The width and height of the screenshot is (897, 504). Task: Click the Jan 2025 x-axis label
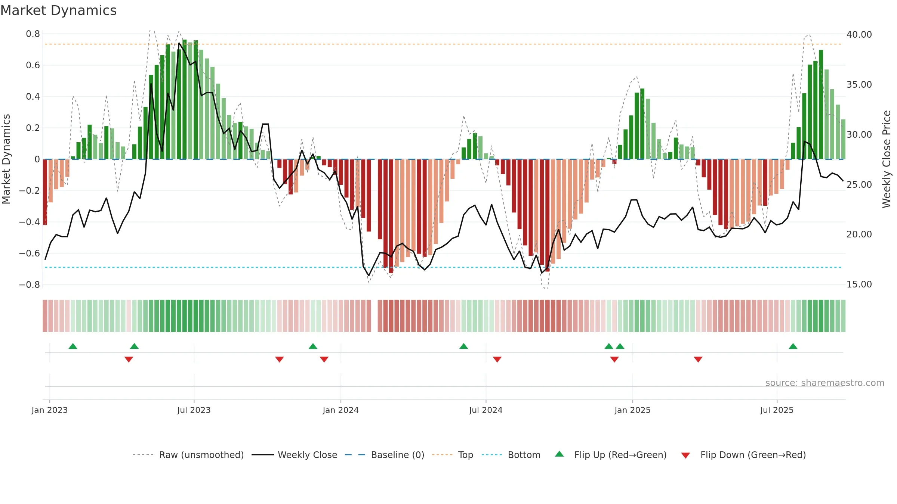tap(633, 410)
